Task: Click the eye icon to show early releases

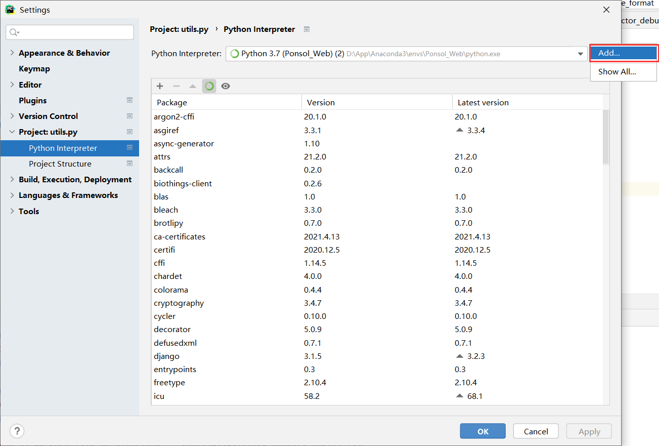Action: click(225, 86)
